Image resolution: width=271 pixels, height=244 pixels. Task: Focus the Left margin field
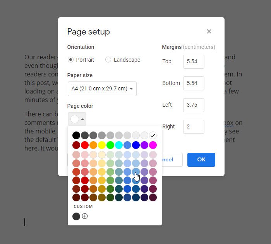193,105
